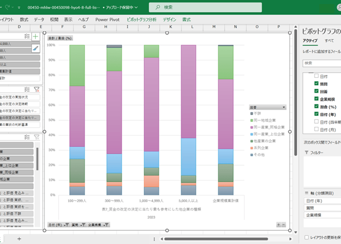Click the three-dot sheet tab splitter handle

click(x=154, y=239)
